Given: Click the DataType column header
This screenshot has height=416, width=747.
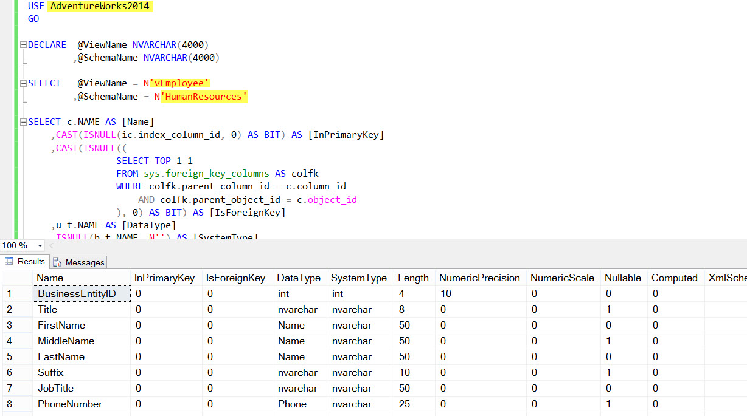Looking at the screenshot, I should (300, 278).
